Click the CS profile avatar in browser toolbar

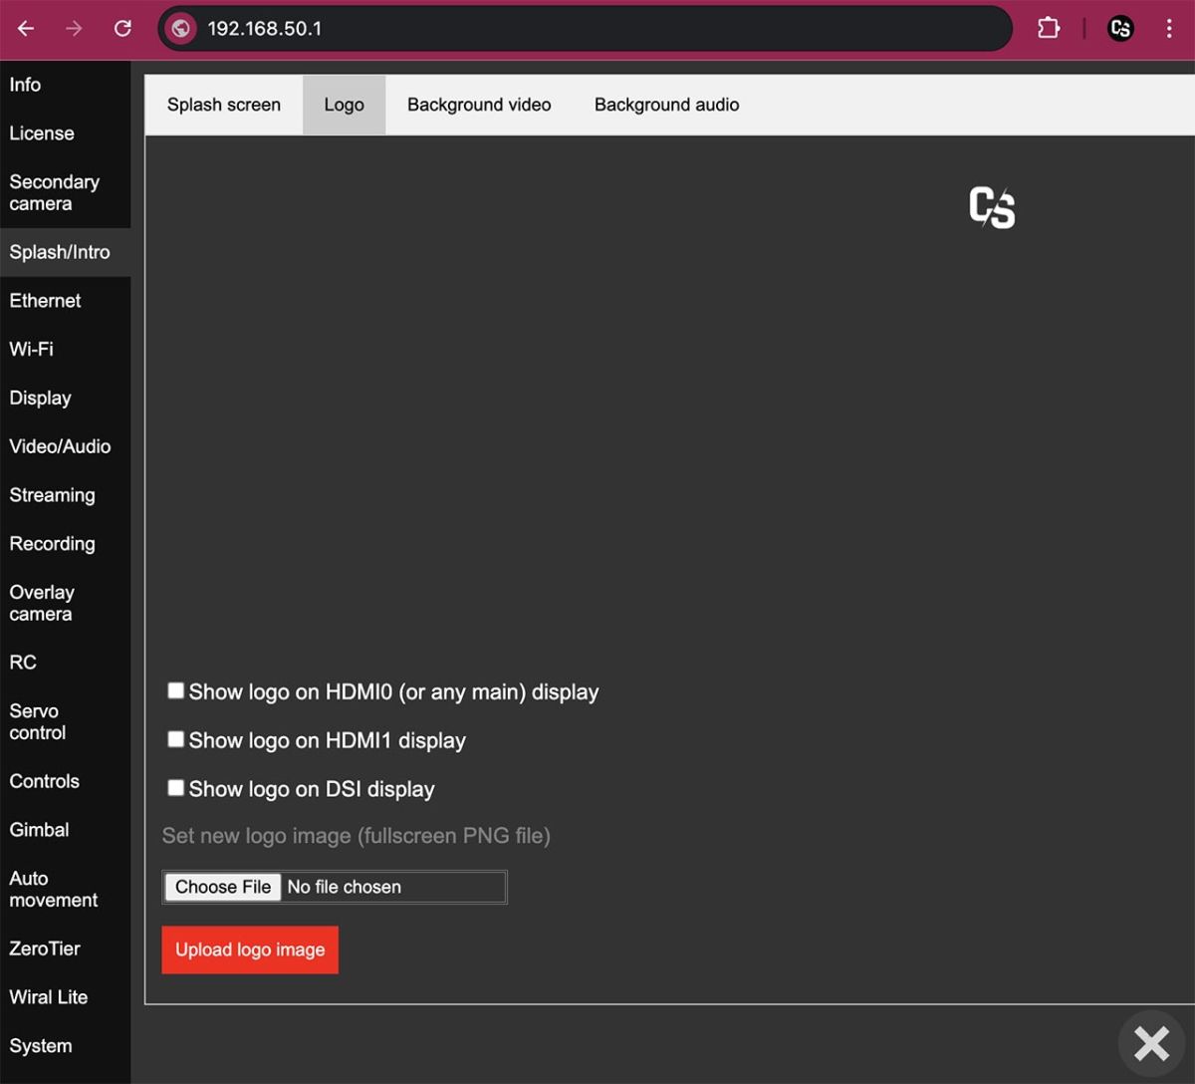coord(1120,28)
